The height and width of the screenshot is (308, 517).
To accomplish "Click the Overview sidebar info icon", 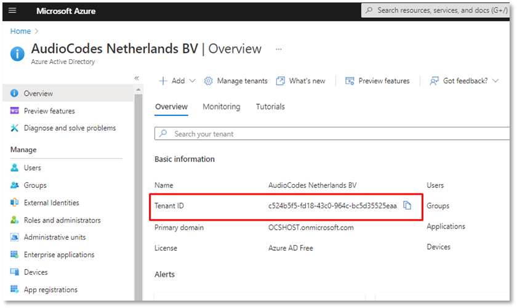I will [x=14, y=93].
